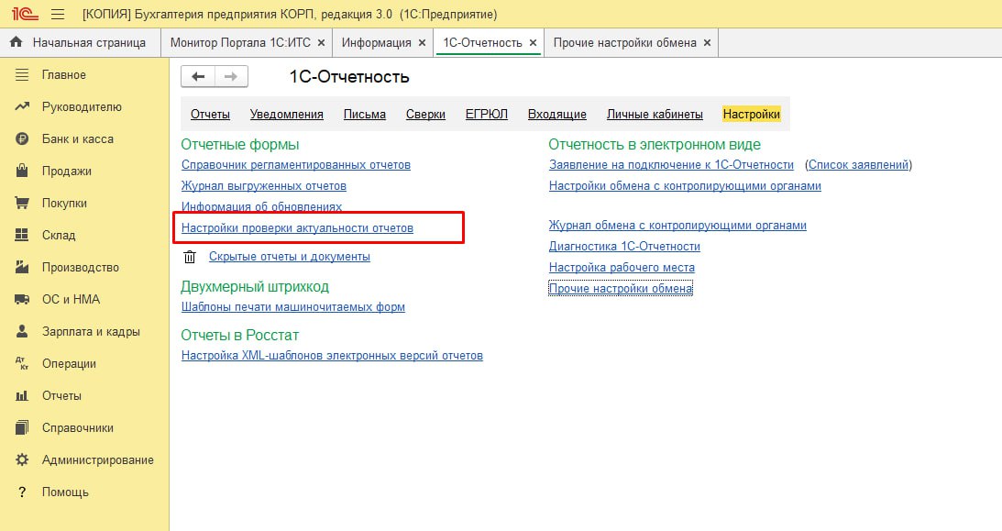Open the Банк и касса sidebar section
Screen dimensions: 1002x531
[x=84, y=138]
